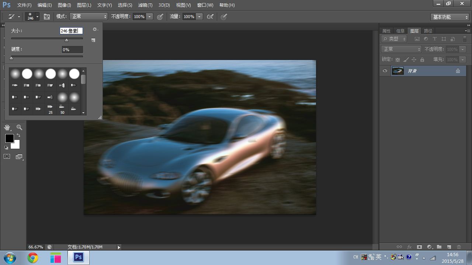Image resolution: width=472 pixels, height=265 pixels.
Task: Open the brush panel toggle icon
Action: 47,17
